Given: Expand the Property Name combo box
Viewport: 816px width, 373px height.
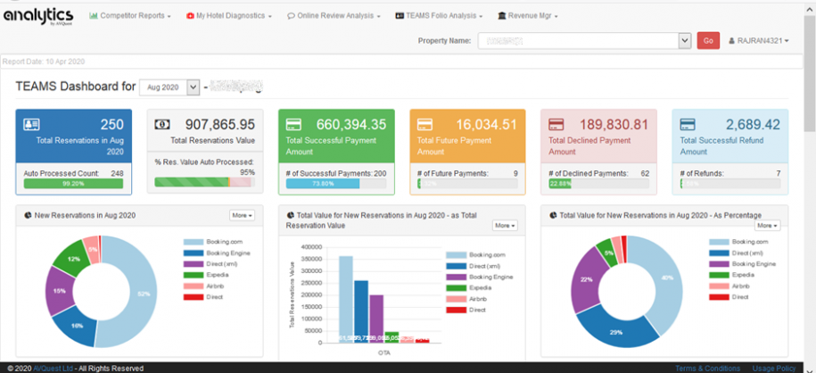Looking at the screenshot, I should (x=685, y=40).
